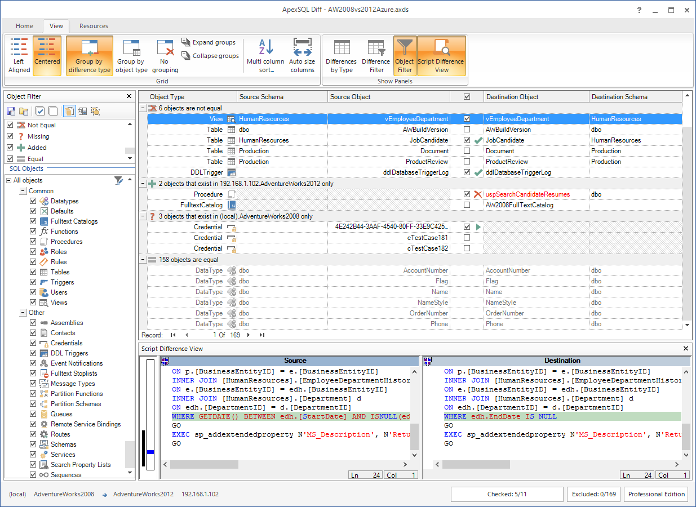Click expand-tree icon in Object Filter toolbar
Image resolution: width=696 pixels, height=507 pixels.
[82, 111]
